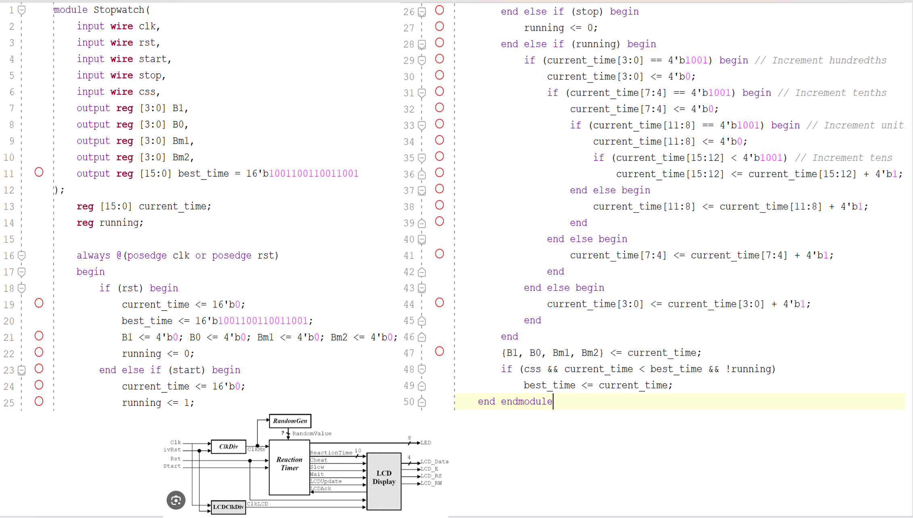Collapse the always block fold at line 16
Viewport: 913px width, 518px height.
point(21,255)
